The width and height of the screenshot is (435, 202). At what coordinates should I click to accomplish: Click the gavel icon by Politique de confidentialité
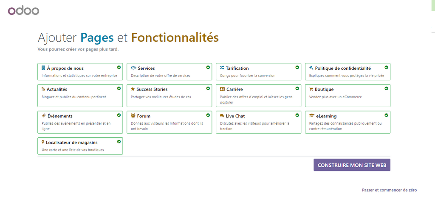(311, 68)
